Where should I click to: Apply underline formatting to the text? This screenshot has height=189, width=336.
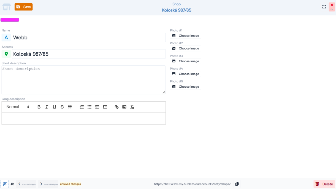point(55,107)
